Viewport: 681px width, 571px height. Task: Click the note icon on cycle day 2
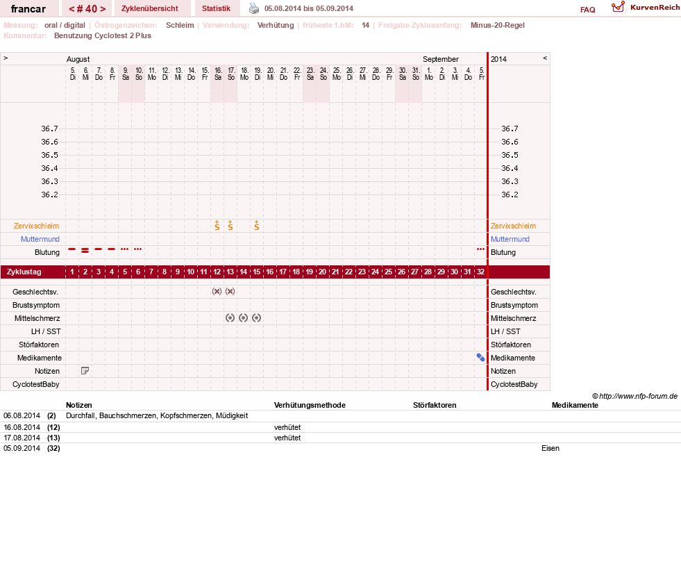coord(85,371)
